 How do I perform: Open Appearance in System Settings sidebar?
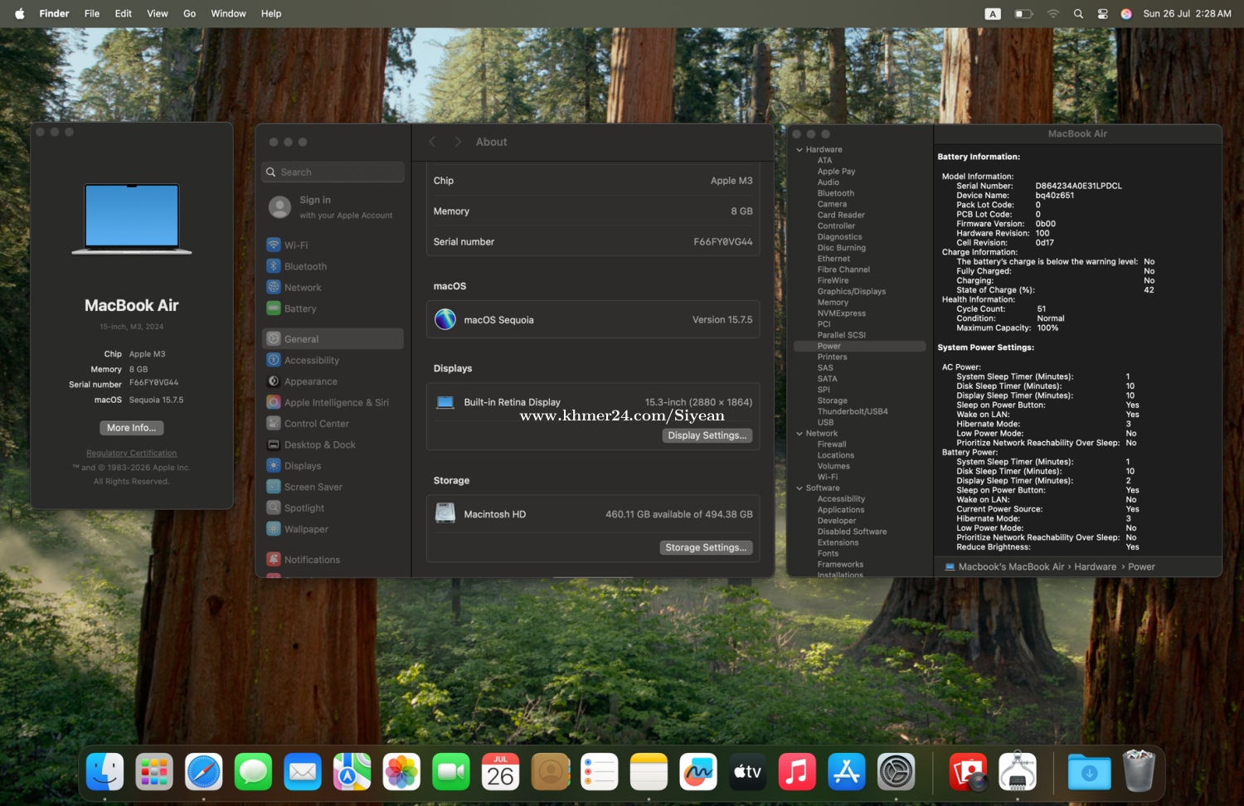point(333,381)
